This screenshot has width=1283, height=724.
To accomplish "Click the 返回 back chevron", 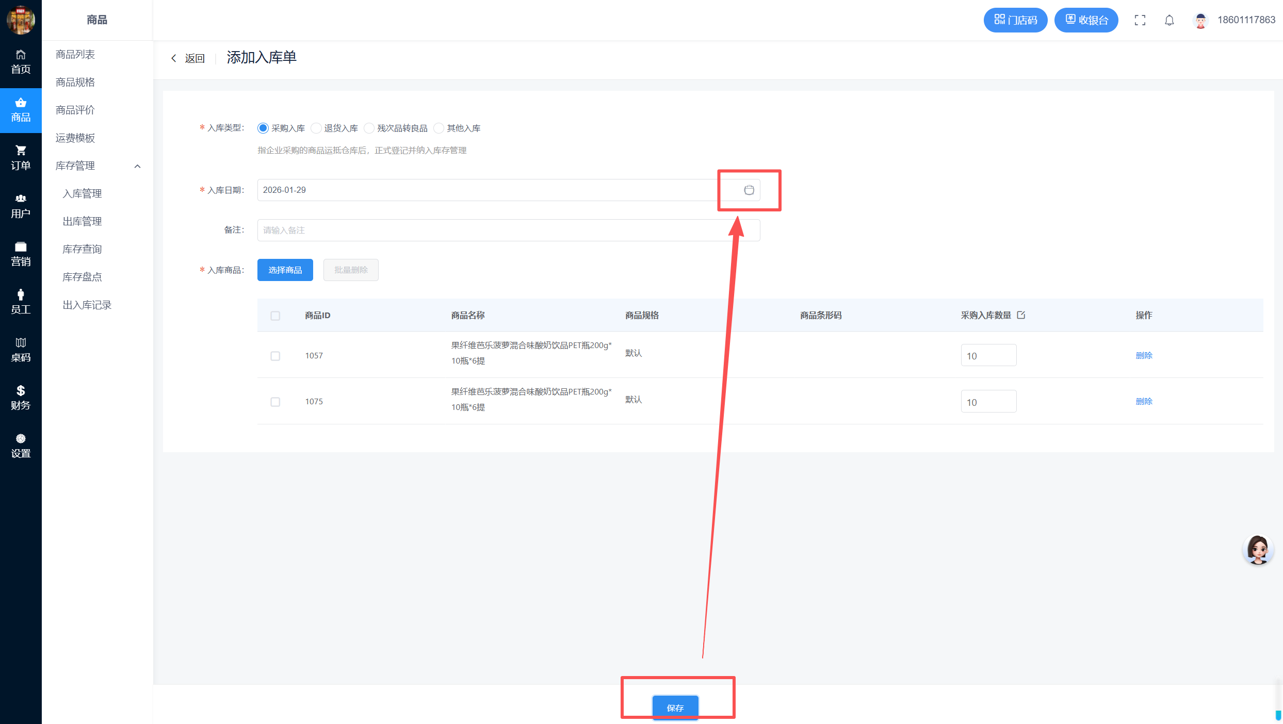I will click(174, 58).
